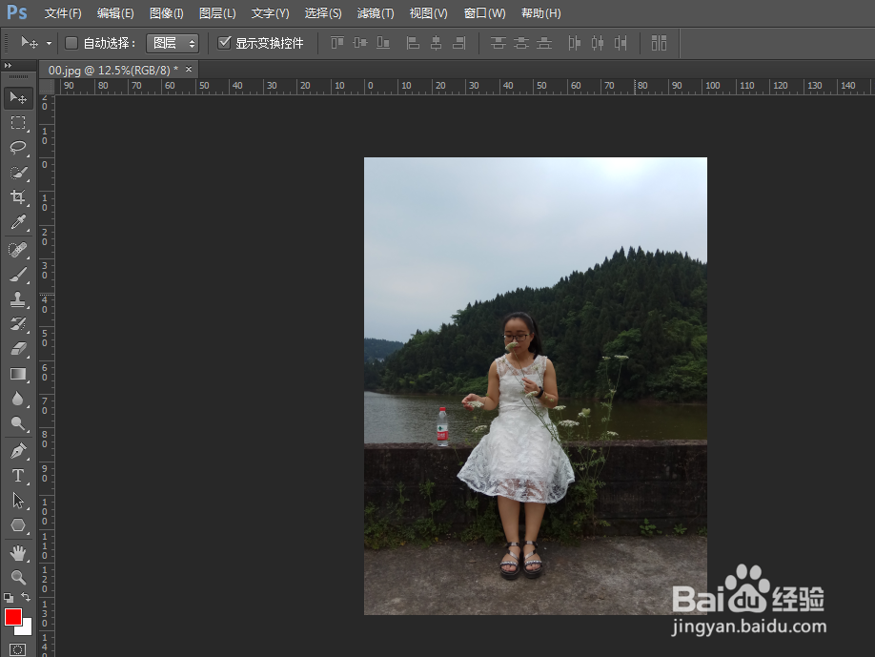Viewport: 875px width, 657px height.
Task: Select the History Brush tool
Action: point(18,324)
